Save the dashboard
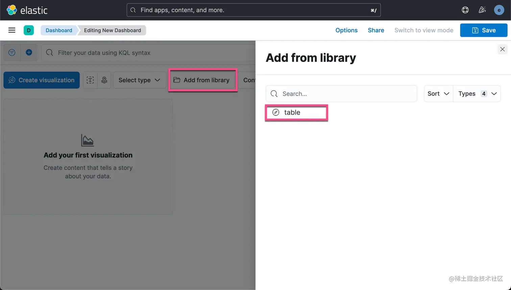511x290 pixels. pos(484,30)
